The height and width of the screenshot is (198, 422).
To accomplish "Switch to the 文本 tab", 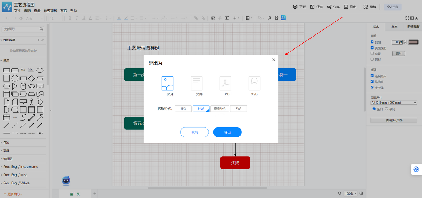I will 394,27.
